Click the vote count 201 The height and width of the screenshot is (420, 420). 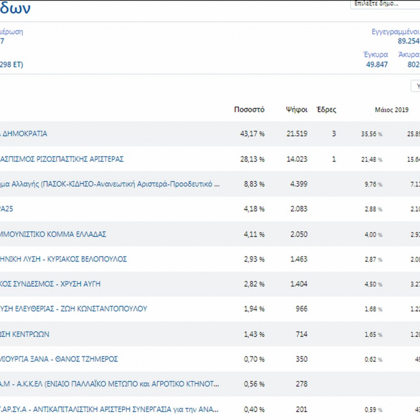point(301,409)
